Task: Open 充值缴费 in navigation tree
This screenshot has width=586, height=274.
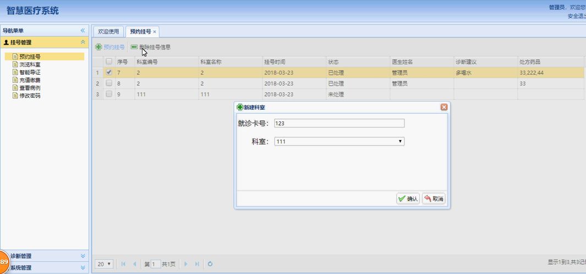Action: pyautogui.click(x=30, y=80)
